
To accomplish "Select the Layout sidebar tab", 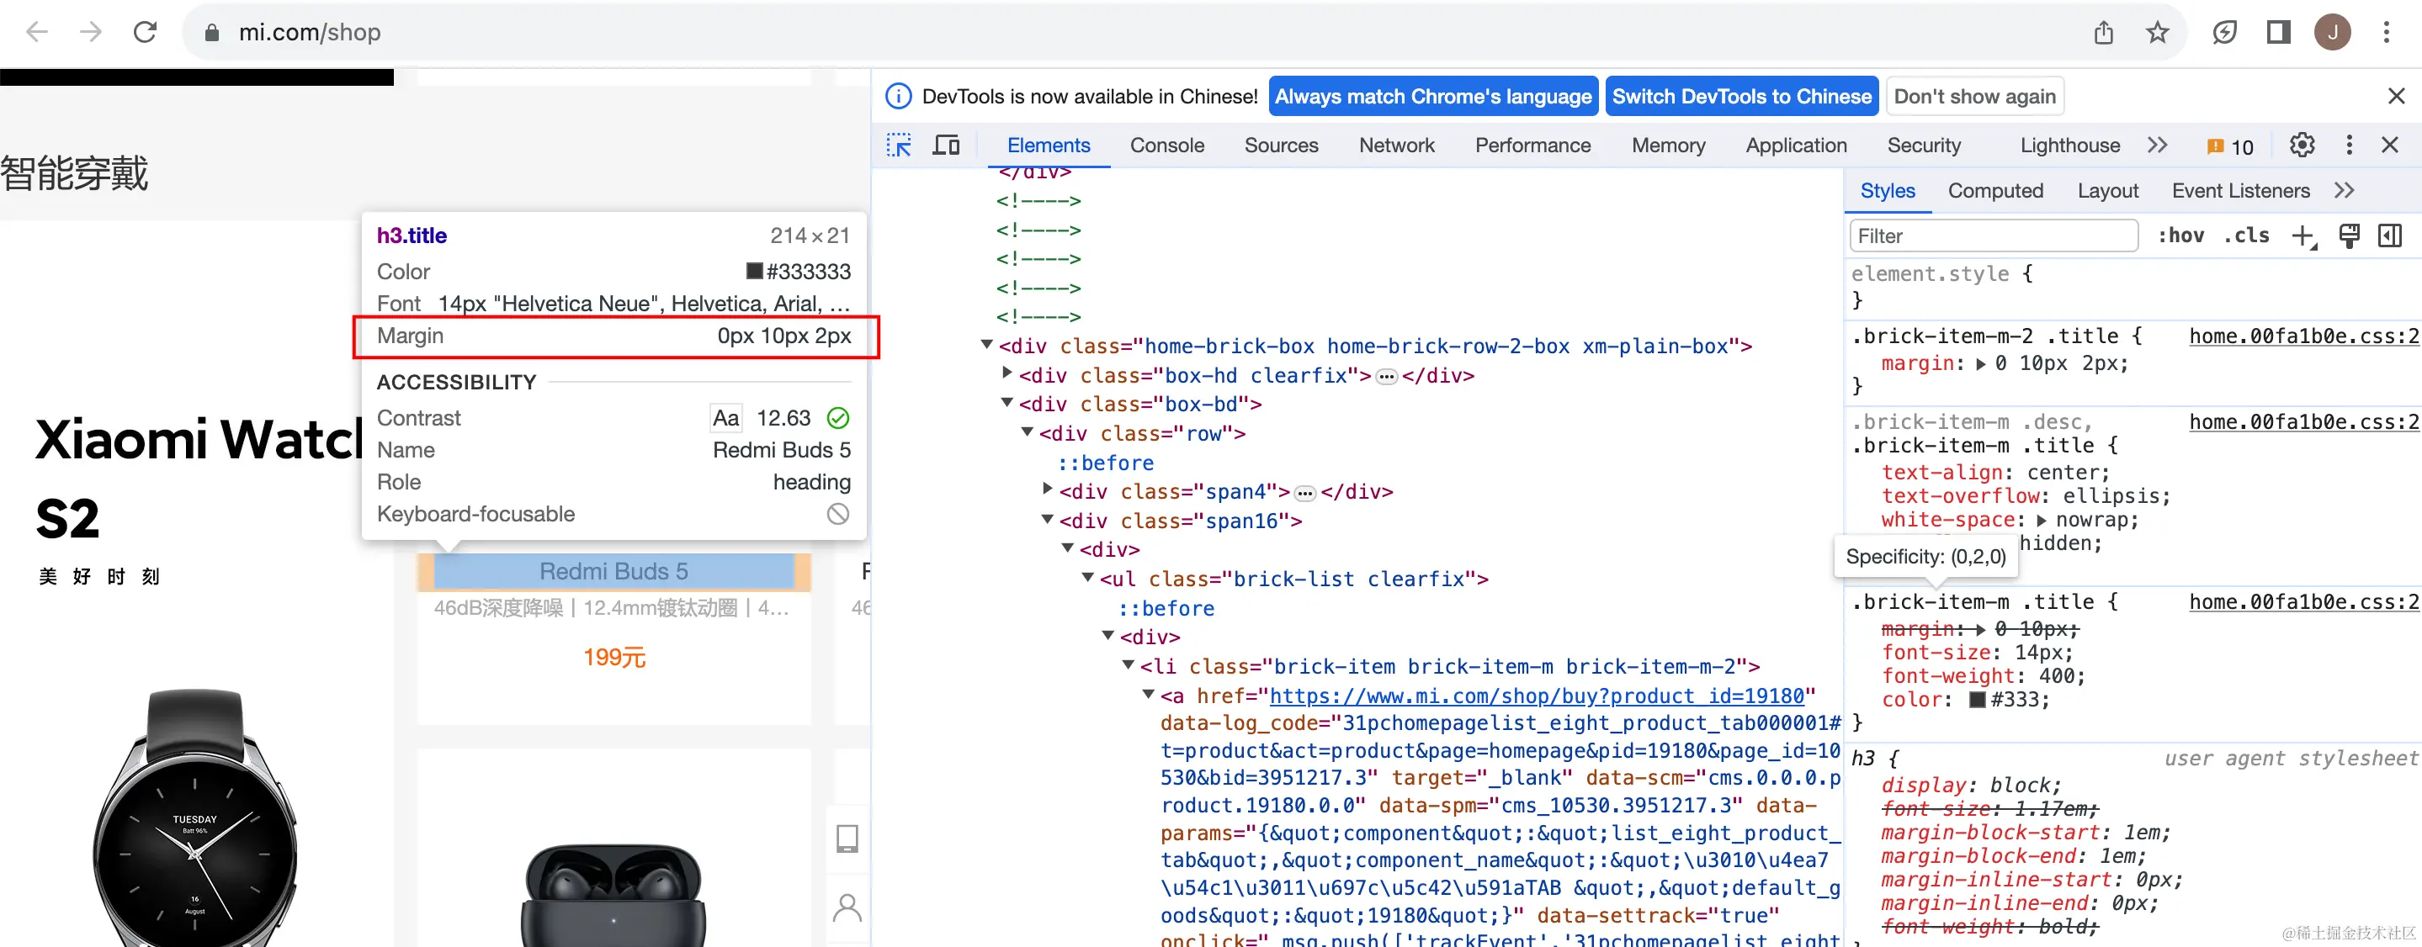I will tap(2107, 191).
